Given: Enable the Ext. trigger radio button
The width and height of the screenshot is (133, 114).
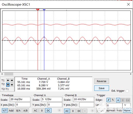Looking at the screenshot, I should tap(127, 91).
